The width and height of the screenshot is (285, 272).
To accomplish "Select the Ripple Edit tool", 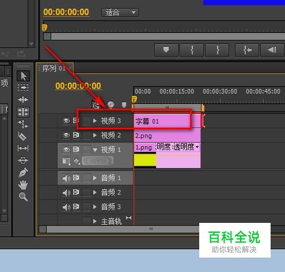I will tap(23, 99).
